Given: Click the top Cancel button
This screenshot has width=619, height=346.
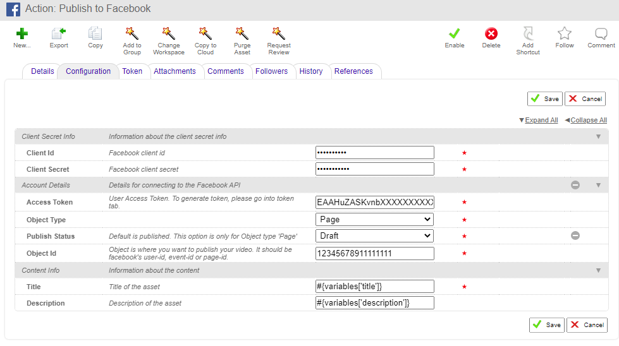Looking at the screenshot, I should (585, 99).
